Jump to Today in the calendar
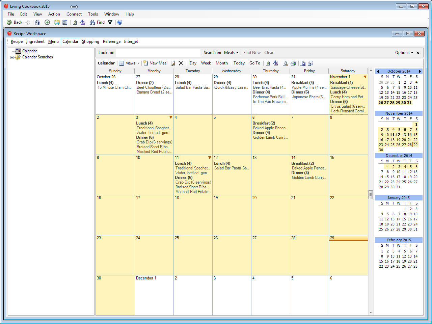The width and height of the screenshot is (432, 324). click(239, 63)
